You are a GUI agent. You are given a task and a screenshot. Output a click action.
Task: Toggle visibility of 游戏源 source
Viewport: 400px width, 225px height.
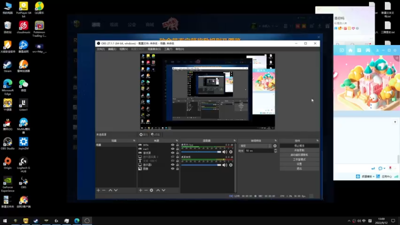[x=172, y=153]
